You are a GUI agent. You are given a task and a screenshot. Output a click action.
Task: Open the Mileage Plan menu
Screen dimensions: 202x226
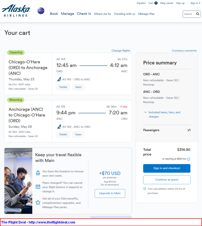[x=147, y=14]
